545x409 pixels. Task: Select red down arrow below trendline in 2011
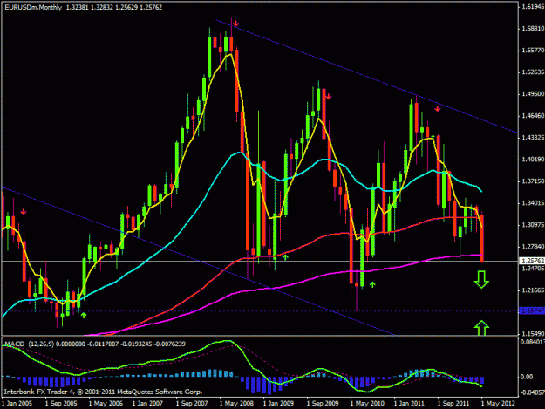tap(438, 109)
